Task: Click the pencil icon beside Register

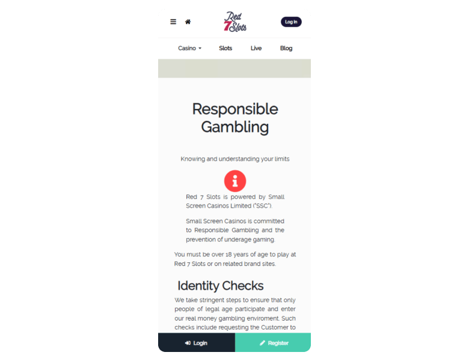Action: click(x=262, y=343)
